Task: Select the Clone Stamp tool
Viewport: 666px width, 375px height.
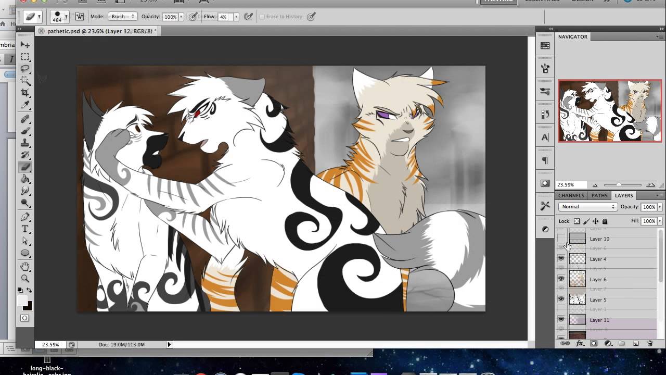Action: tap(25, 143)
